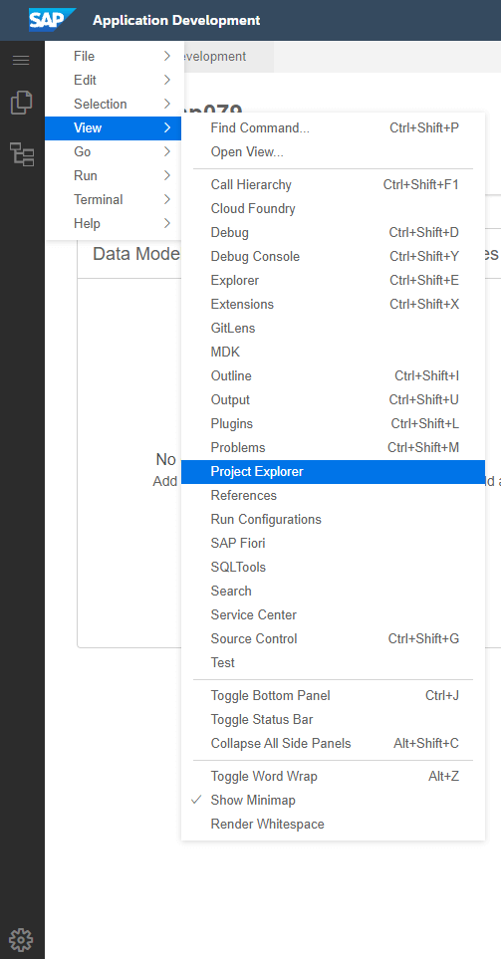501x959 pixels.
Task: Expand the Run submenu
Action: click(114, 175)
